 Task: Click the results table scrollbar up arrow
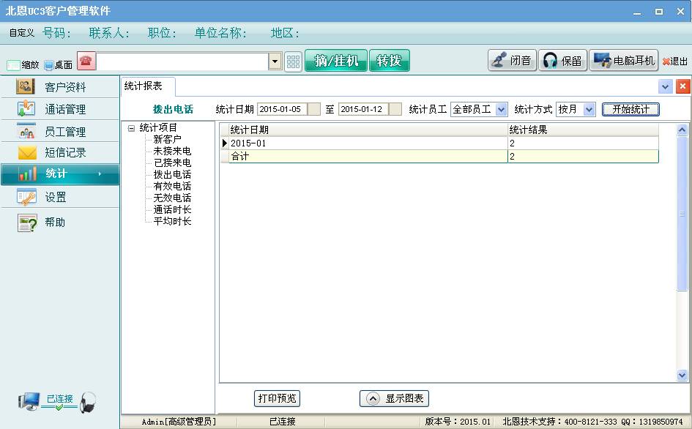[x=682, y=130]
